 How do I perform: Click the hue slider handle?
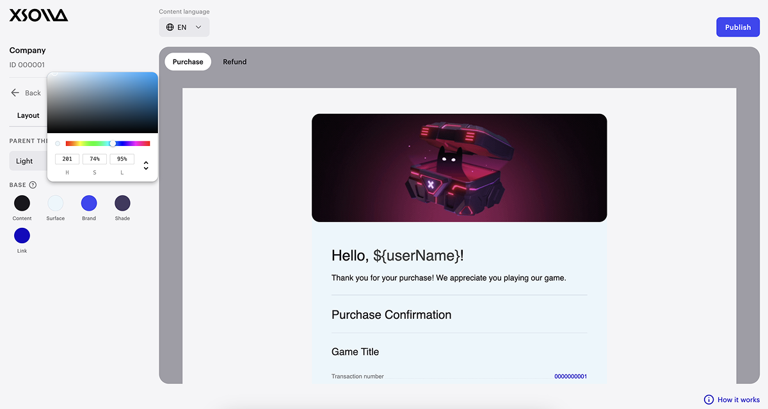(x=113, y=143)
